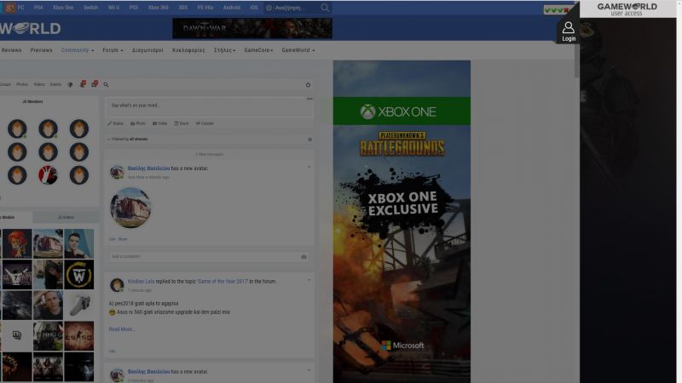Go to the 3DS platform link
The image size is (682, 383).
point(182,8)
